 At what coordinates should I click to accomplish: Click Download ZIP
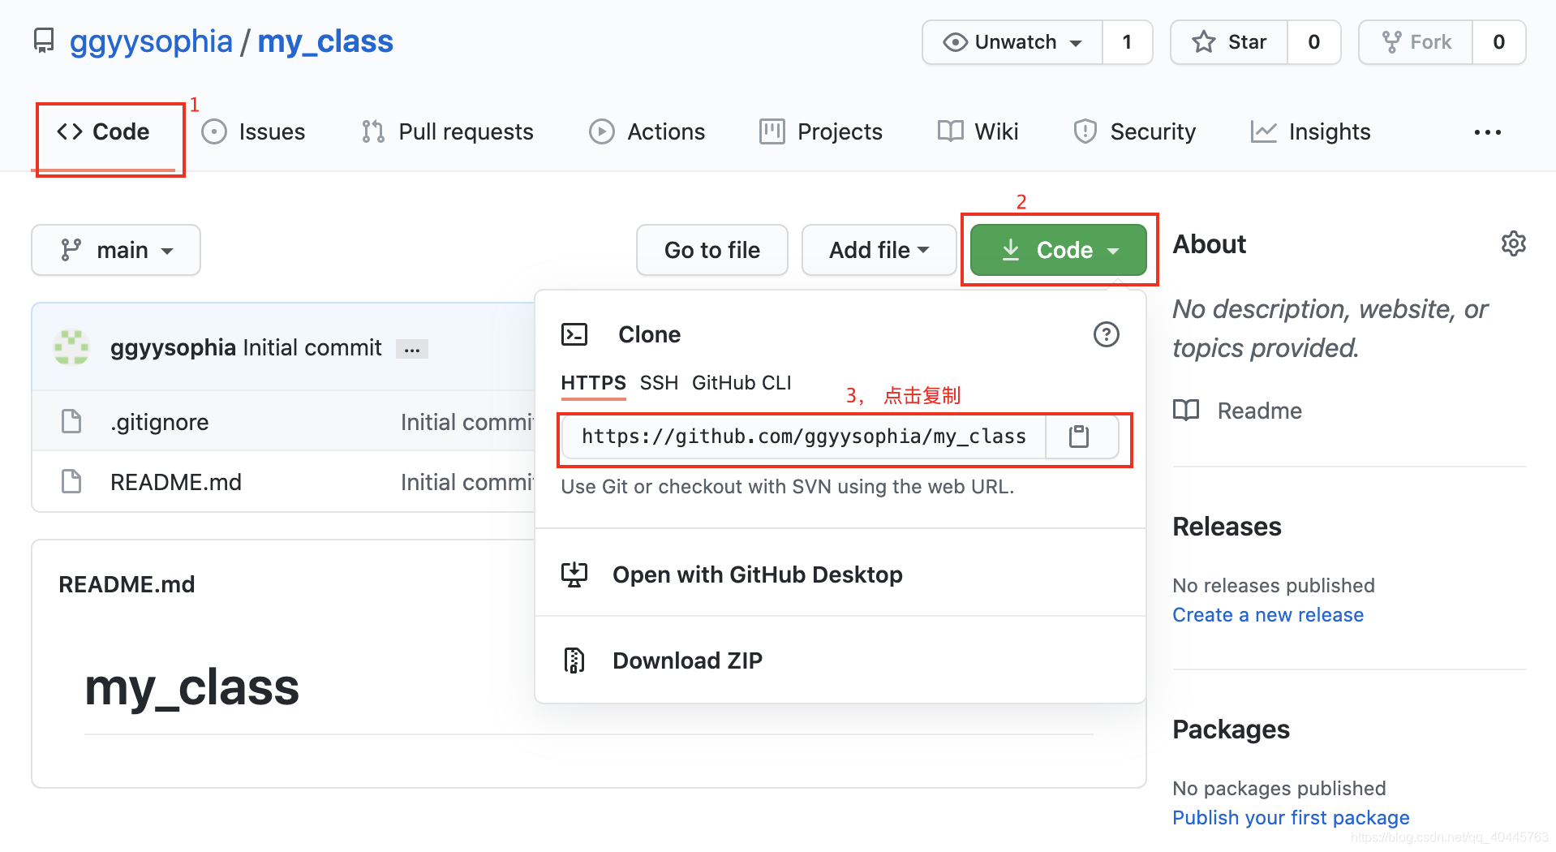click(x=687, y=661)
